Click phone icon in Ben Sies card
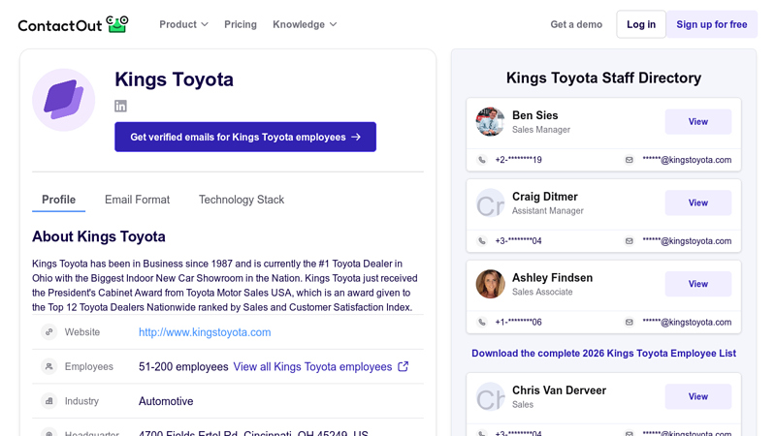776x436 pixels. coord(482,160)
